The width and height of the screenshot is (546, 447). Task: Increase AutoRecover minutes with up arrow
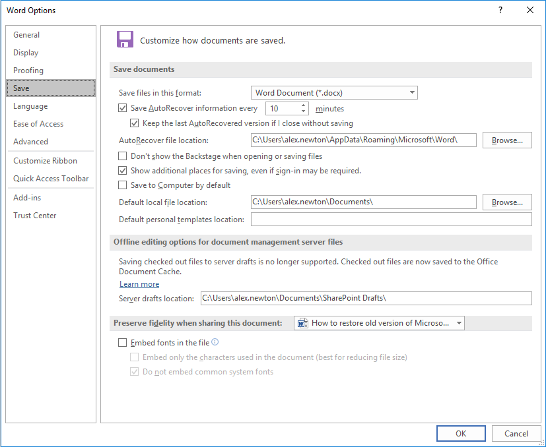pyautogui.click(x=303, y=105)
